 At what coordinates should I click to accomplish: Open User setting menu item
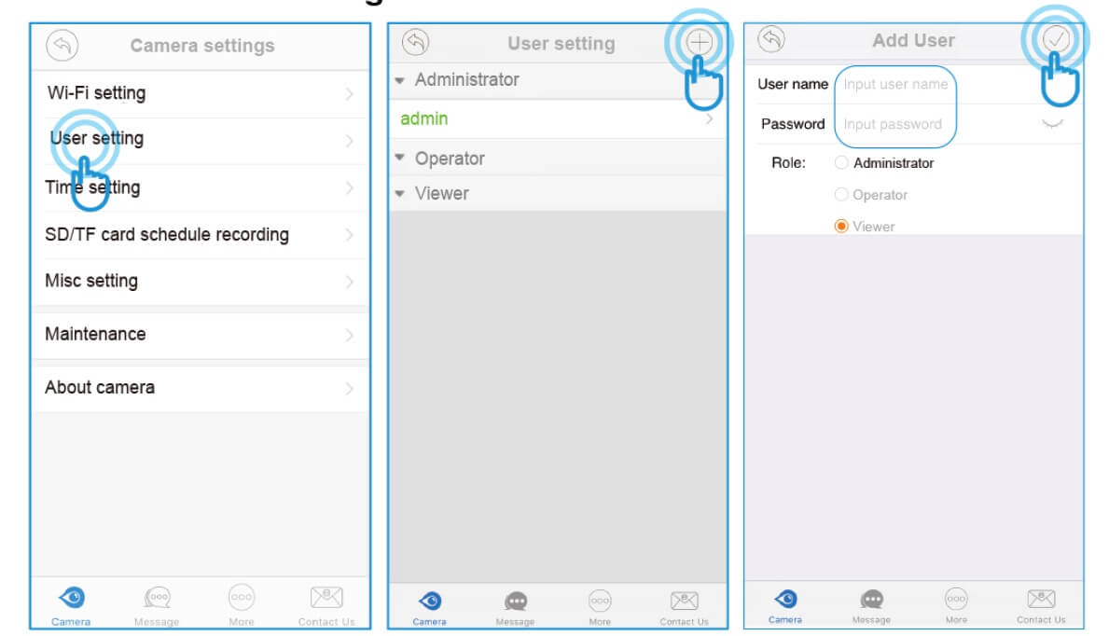pos(201,140)
